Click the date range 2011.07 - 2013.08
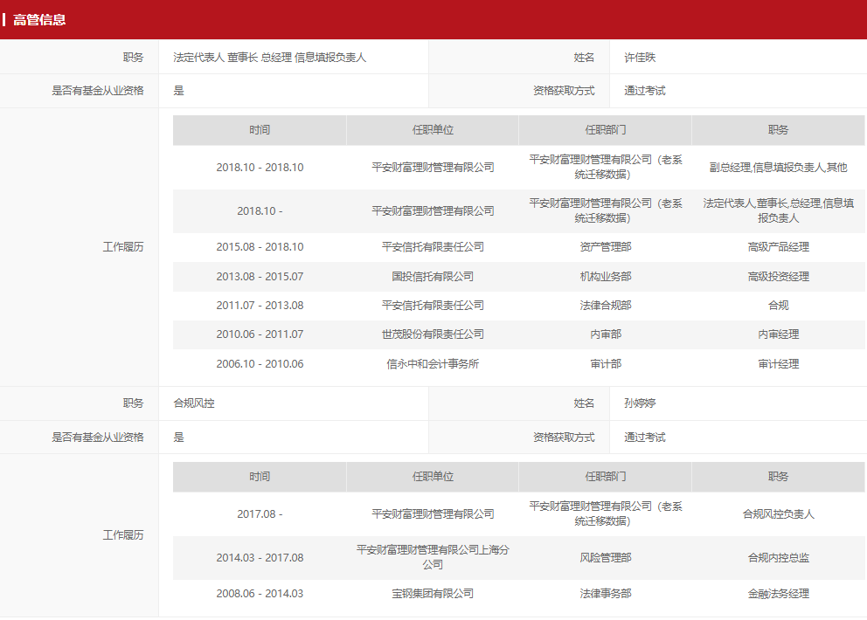Screen dimensions: 867x620 coord(260,306)
